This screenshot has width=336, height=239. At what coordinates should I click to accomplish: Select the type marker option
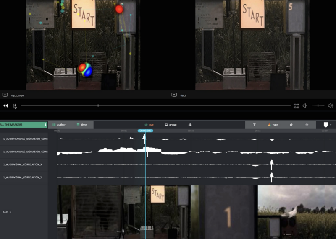tap(273, 125)
